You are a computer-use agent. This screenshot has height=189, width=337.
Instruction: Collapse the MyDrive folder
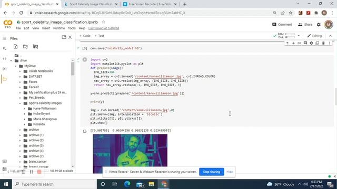[x=15, y=66]
